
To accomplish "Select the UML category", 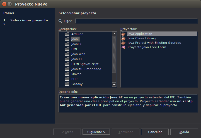I will coord(75,49).
